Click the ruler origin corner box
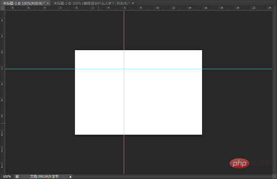 click(x=3, y=8)
